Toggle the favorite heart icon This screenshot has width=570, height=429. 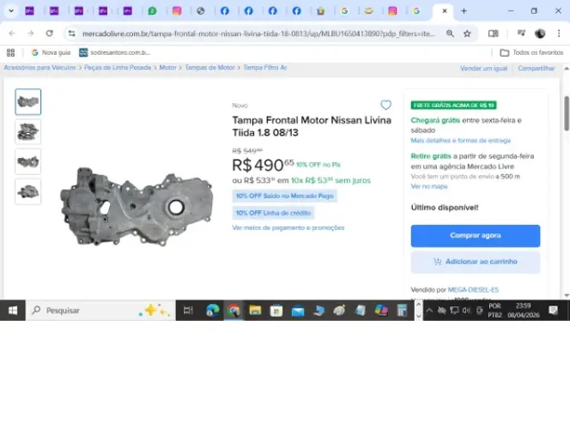pyautogui.click(x=385, y=105)
